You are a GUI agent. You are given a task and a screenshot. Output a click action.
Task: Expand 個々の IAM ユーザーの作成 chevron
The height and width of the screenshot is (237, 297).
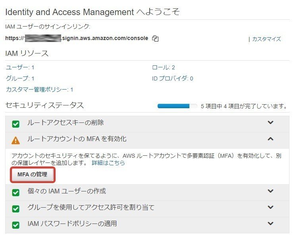pyautogui.click(x=270, y=191)
